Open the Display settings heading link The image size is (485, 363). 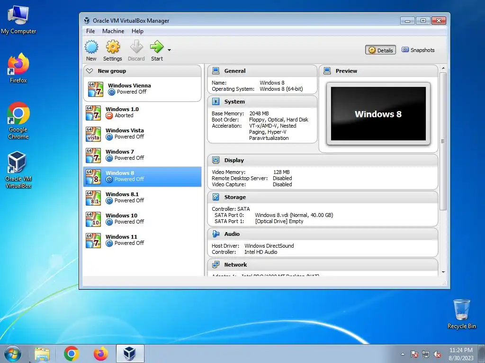click(234, 160)
